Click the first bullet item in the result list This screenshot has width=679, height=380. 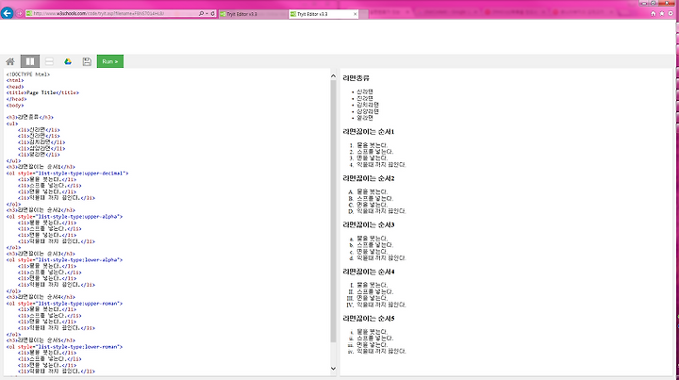coord(365,91)
